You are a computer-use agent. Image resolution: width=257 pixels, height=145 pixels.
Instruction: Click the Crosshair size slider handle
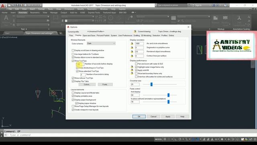[x=151, y=84]
